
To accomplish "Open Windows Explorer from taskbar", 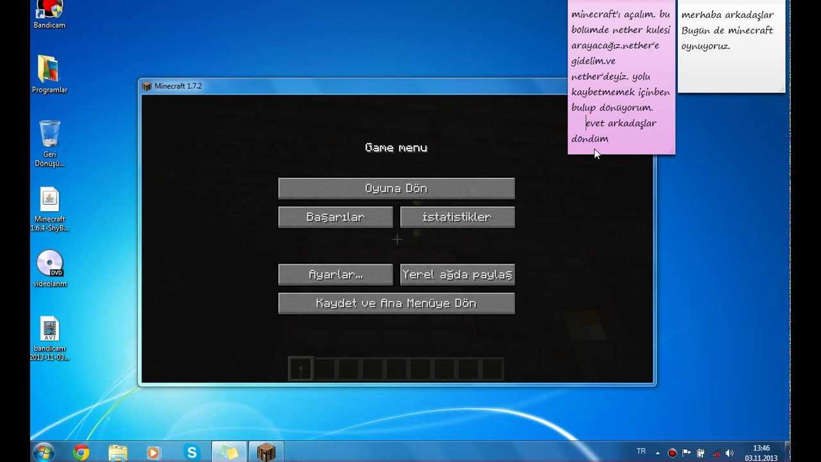I will 117,452.
